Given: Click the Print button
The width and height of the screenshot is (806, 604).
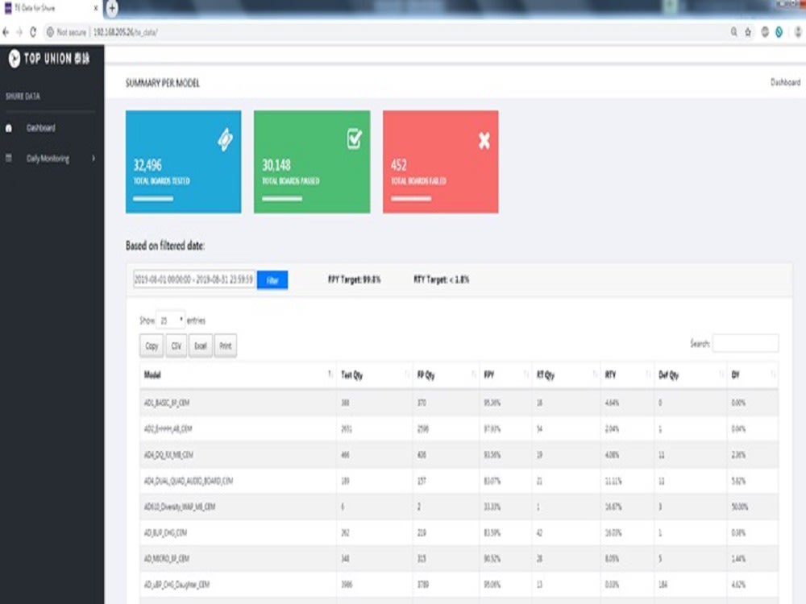Looking at the screenshot, I should tap(225, 345).
